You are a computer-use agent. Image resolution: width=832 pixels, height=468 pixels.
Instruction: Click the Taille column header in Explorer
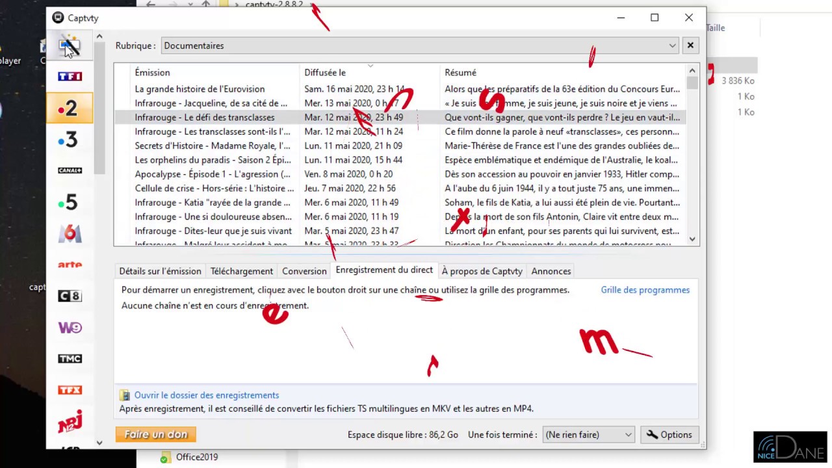tap(716, 28)
